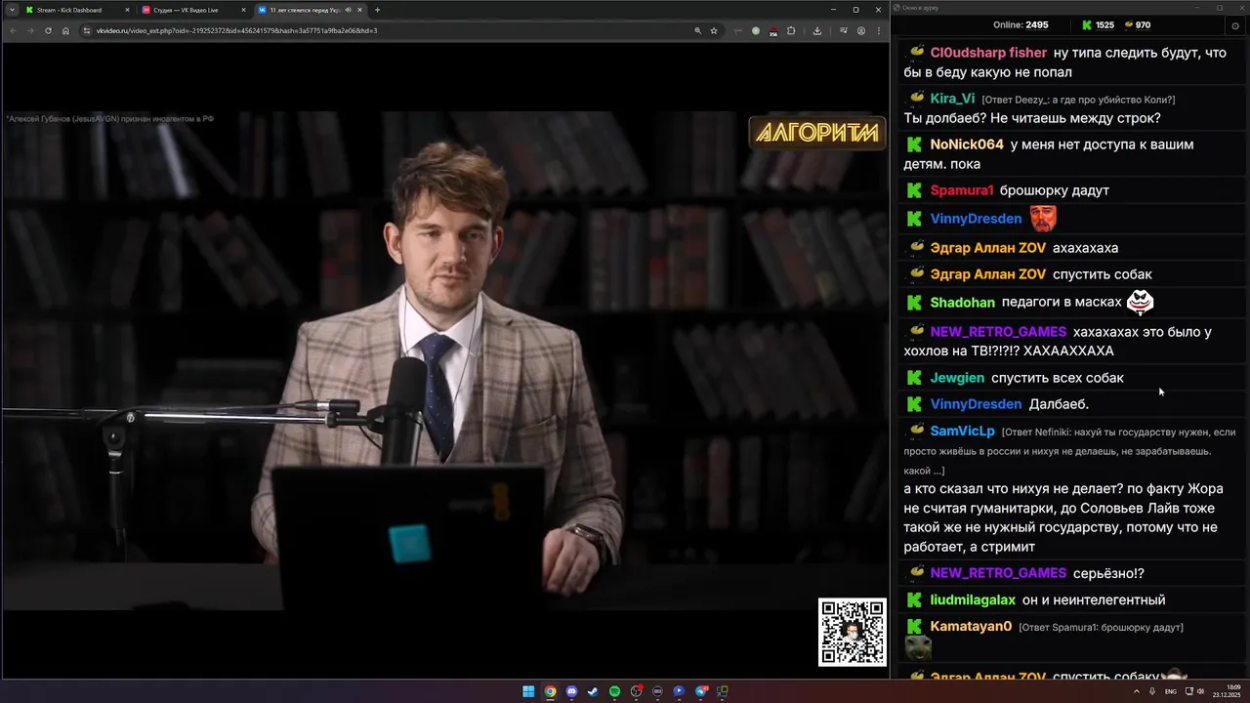This screenshot has height=703, width=1250.
Task: Open the extension with red 356 badge
Action: click(x=773, y=31)
